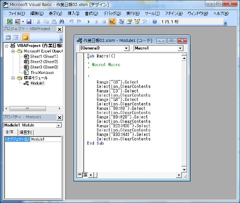This screenshot has width=240, height=203.
Task: Click the Reset stop icon
Action: (x=104, y=21)
